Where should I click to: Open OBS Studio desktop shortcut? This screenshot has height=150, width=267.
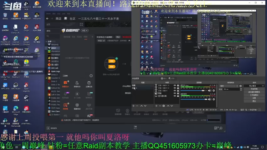[16, 86]
